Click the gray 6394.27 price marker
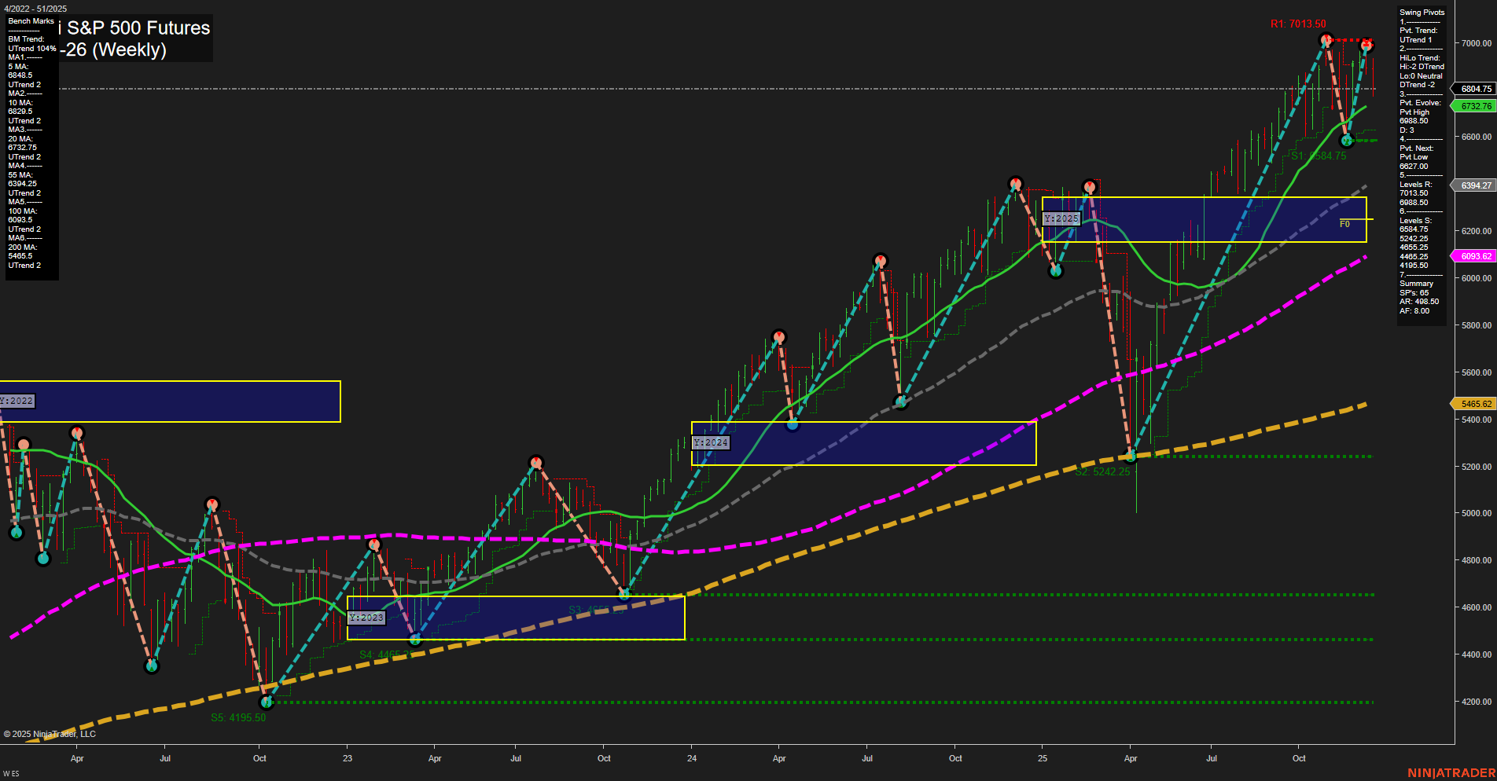Viewport: 1497px width, 781px height. coord(1470,185)
